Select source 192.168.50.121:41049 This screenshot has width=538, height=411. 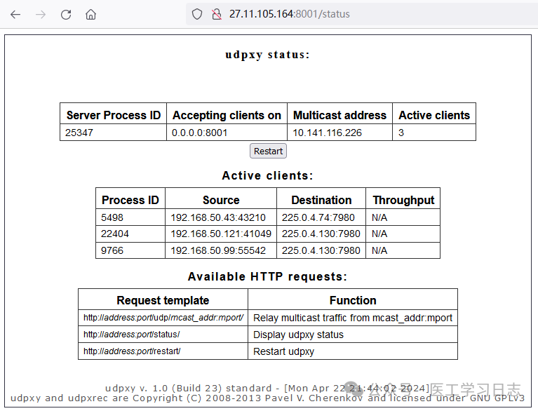point(221,234)
